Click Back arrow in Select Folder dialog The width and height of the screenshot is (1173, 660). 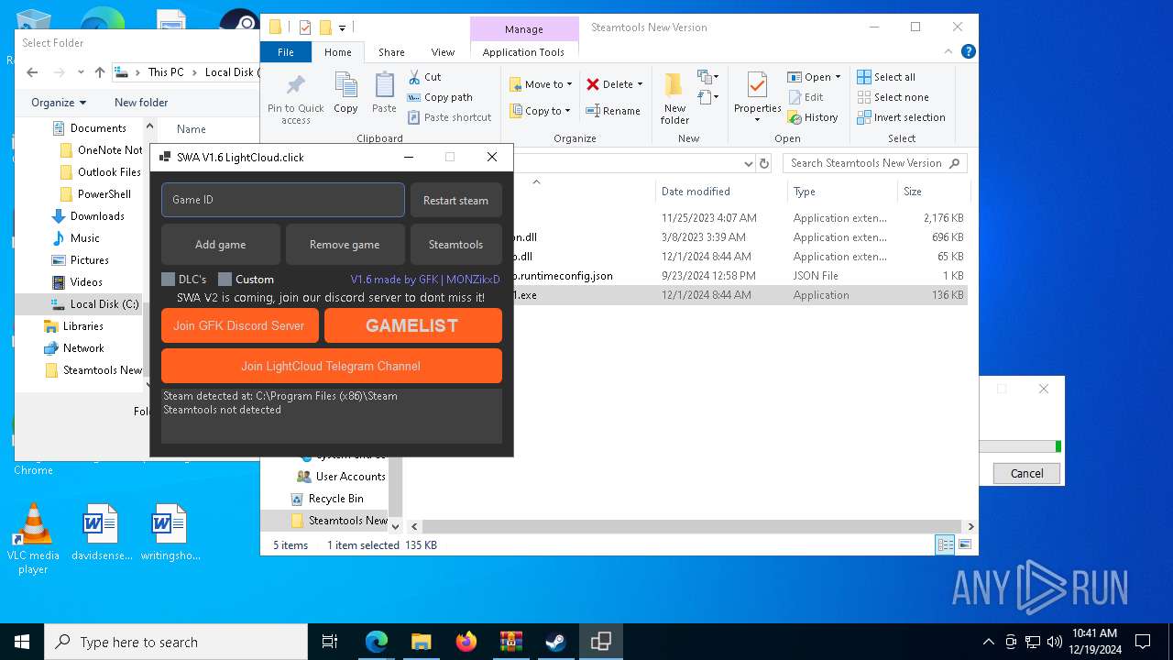[32, 72]
